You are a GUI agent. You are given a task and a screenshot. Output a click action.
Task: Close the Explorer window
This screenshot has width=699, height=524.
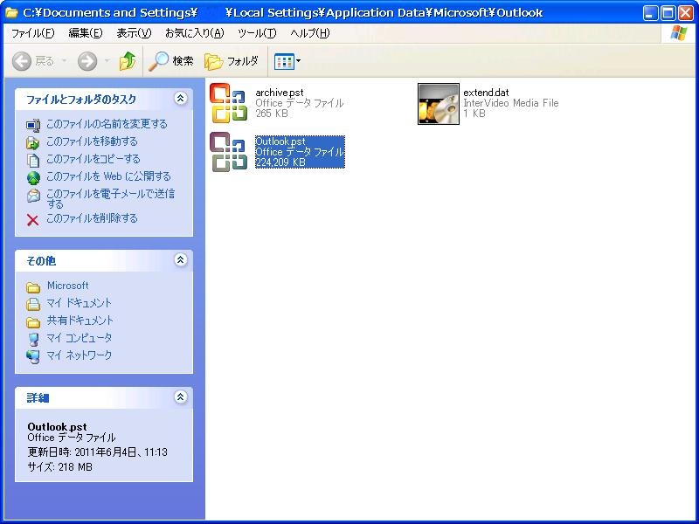685,13
